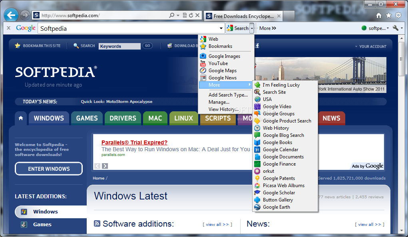408x237 pixels.
Task: Select Google Maps compass icon in menu
Action: click(x=203, y=71)
